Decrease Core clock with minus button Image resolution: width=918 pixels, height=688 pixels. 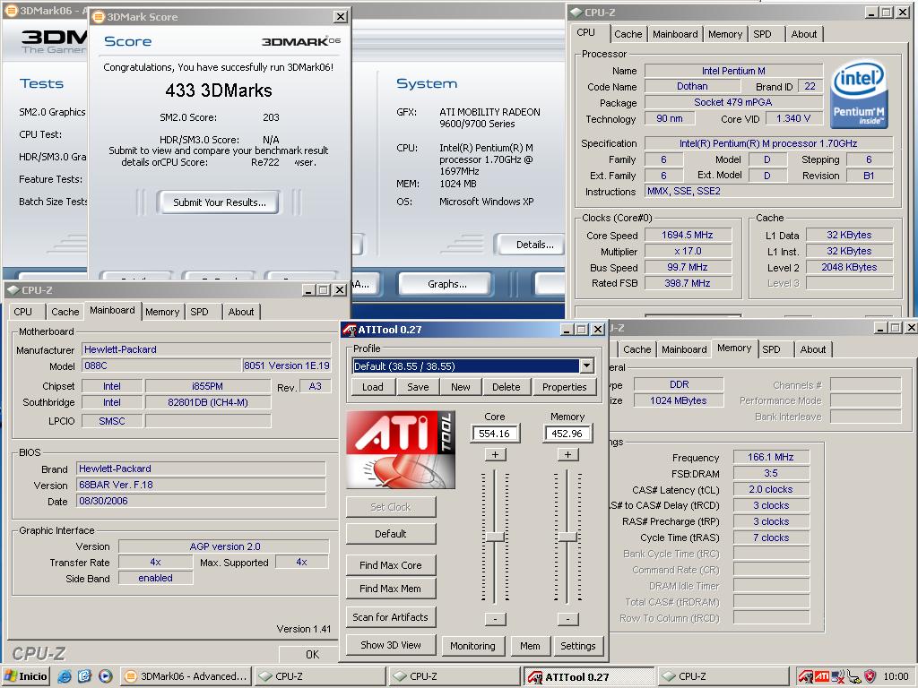pos(495,619)
